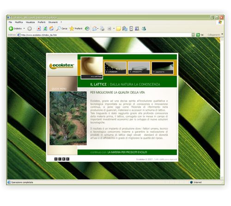Screen dimensions: 231x206
Task: Open Preferiti star in the toolbar
Action: pos(76,29)
